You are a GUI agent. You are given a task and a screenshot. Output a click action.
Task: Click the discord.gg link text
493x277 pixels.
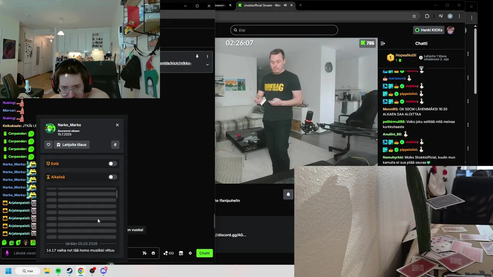click(231, 235)
